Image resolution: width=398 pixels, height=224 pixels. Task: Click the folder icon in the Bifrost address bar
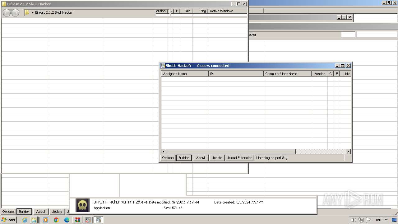click(27, 12)
